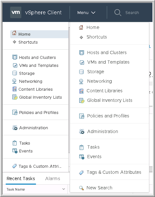Switch to the Alarms tab
Screen dimensions: 155x197
53,179
